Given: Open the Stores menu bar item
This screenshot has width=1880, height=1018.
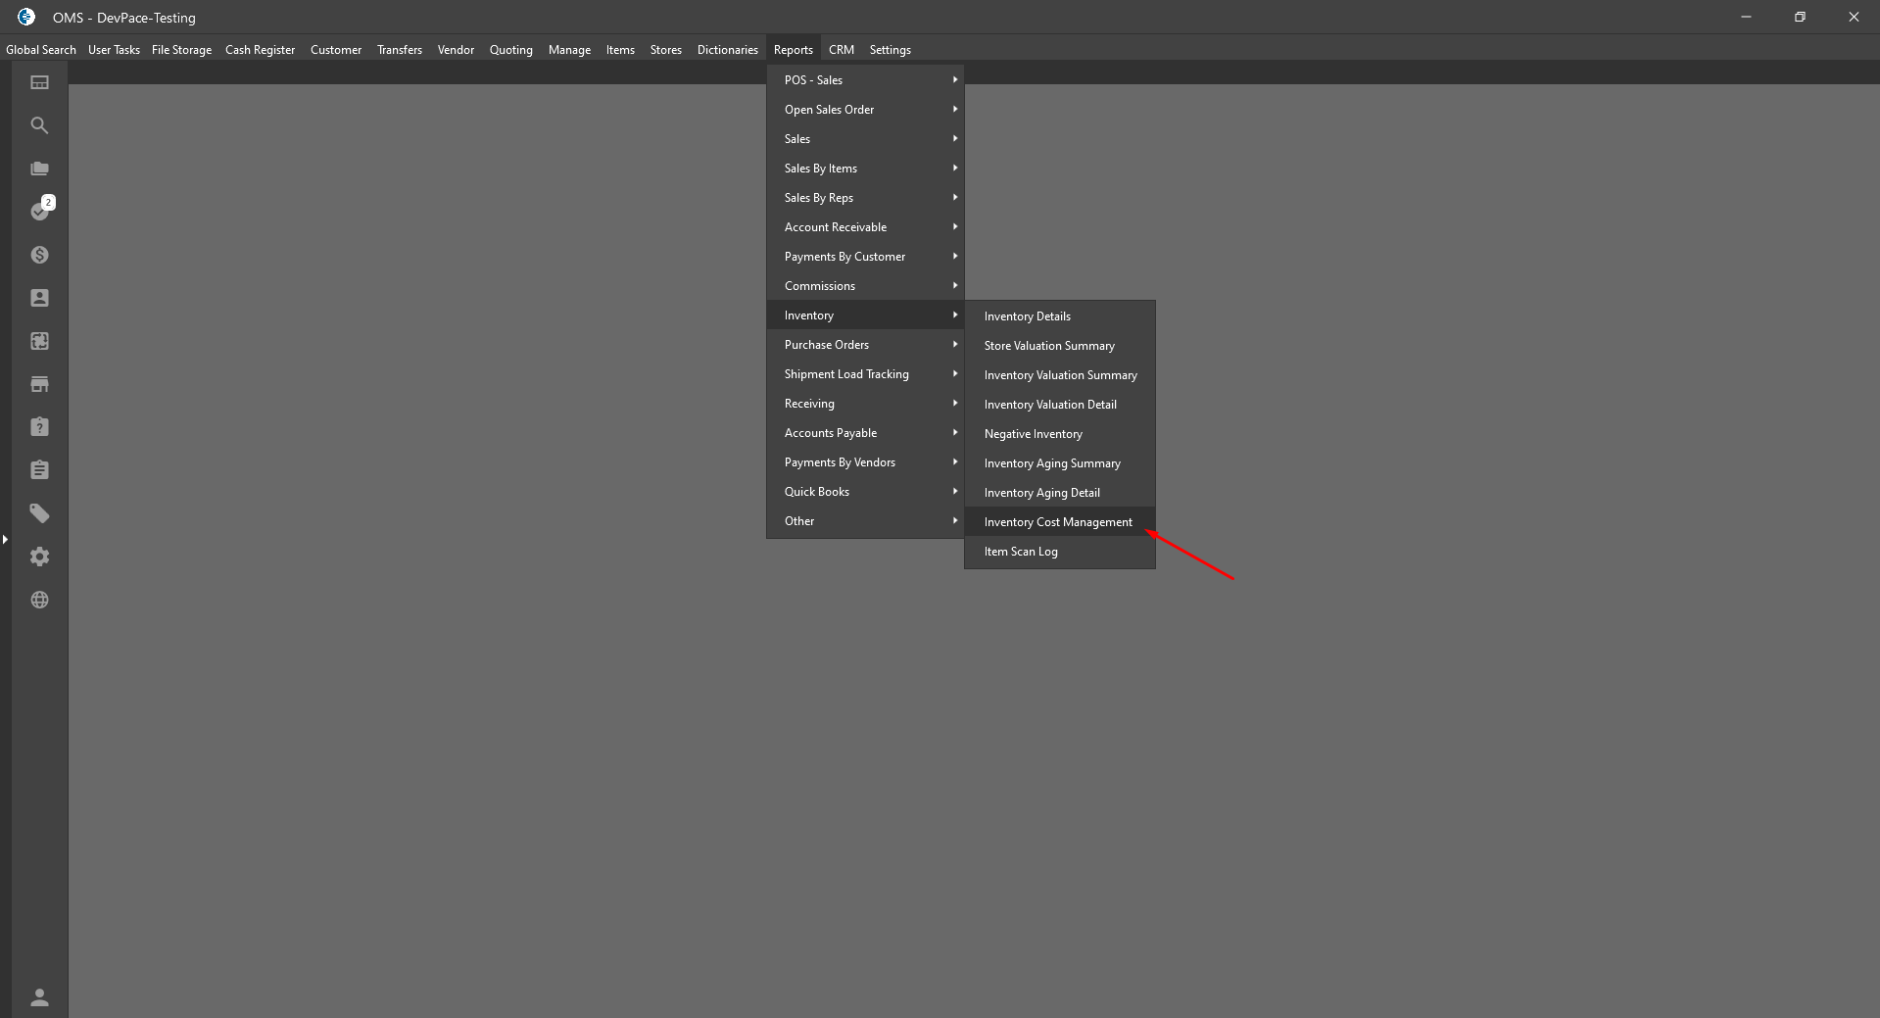Looking at the screenshot, I should (666, 50).
